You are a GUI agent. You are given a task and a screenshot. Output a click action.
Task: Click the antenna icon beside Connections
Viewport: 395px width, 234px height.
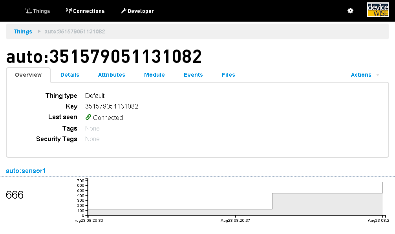(69, 11)
